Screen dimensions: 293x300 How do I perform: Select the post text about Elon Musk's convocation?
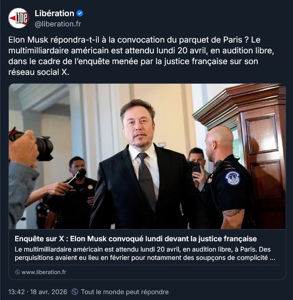click(141, 56)
